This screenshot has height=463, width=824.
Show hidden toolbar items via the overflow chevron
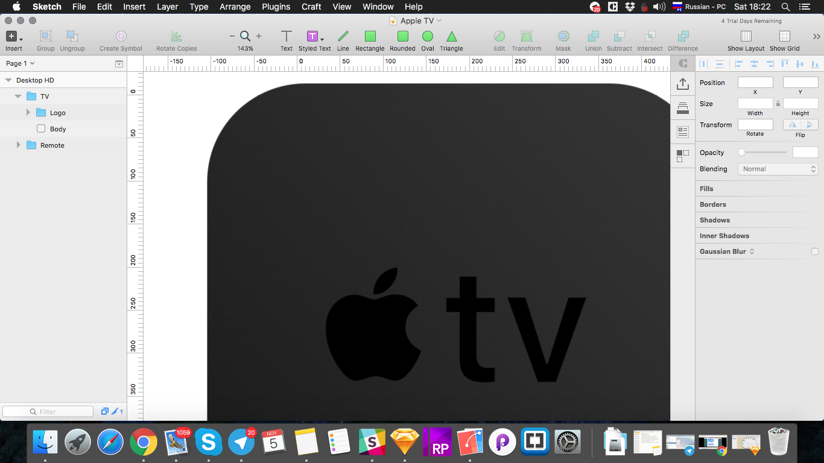pyautogui.click(x=816, y=36)
